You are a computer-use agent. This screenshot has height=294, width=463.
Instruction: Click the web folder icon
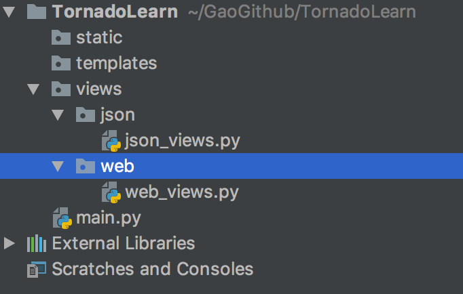[86, 166]
